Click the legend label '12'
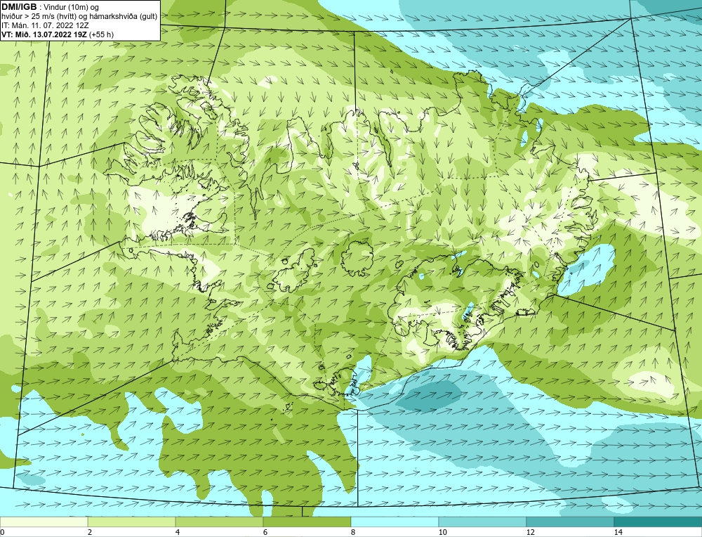This screenshot has width=702, height=537. coord(531,532)
